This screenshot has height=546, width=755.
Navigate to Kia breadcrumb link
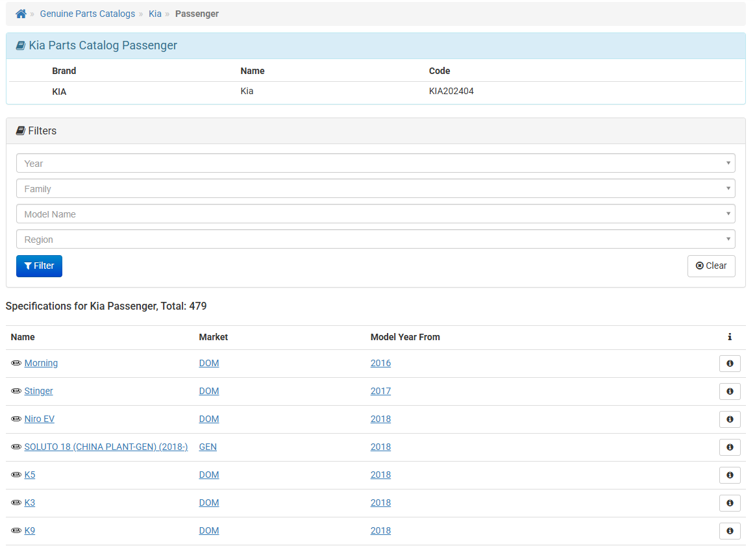(x=155, y=14)
